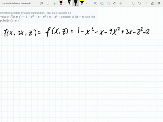Show previous pens with left chevron

tap(65, 3)
